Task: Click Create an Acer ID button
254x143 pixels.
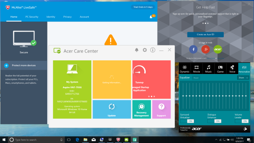Action: 205,34
